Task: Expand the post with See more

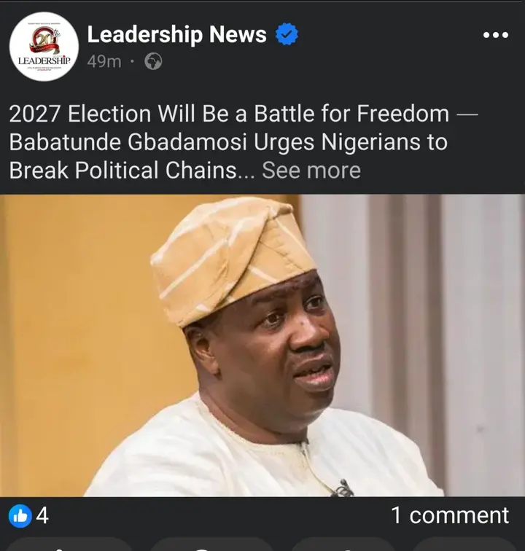Action: pyautogui.click(x=311, y=171)
